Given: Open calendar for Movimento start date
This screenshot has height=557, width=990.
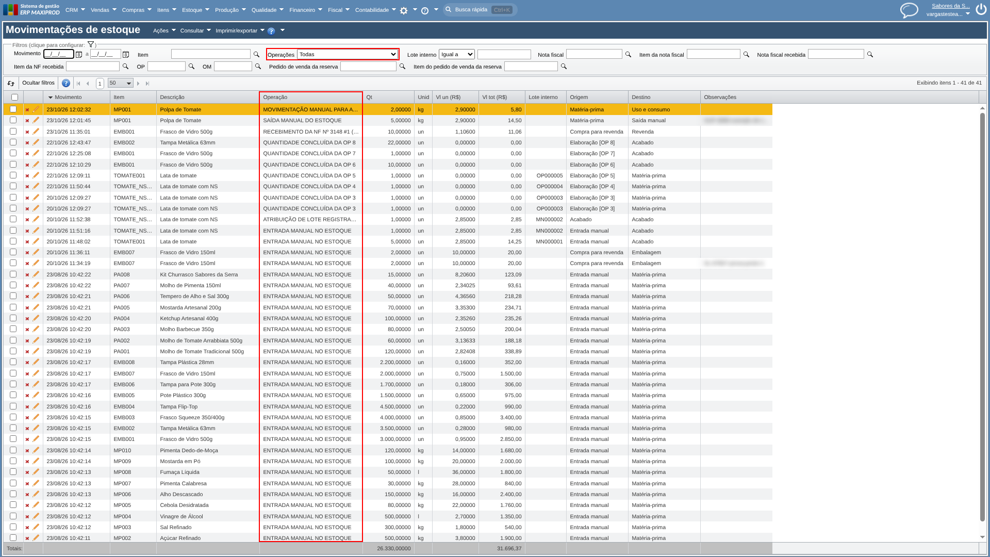Looking at the screenshot, I should point(79,54).
